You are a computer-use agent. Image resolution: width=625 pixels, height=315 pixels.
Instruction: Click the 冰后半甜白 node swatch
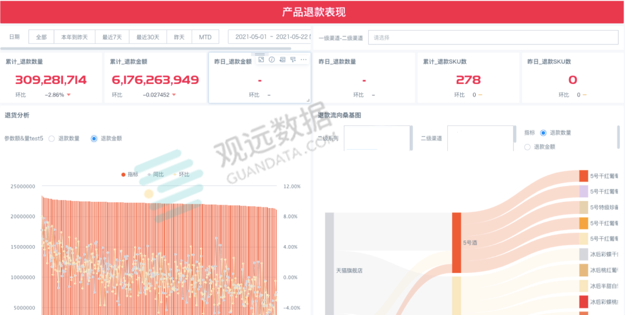[583, 286]
